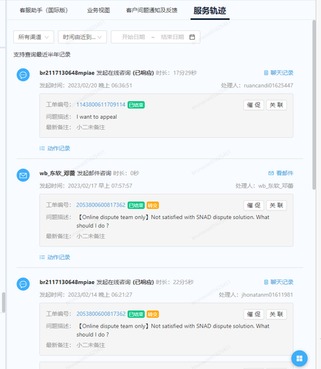
Task: Click 催促 on the 2023/02/14 ticket
Action: 254,314
